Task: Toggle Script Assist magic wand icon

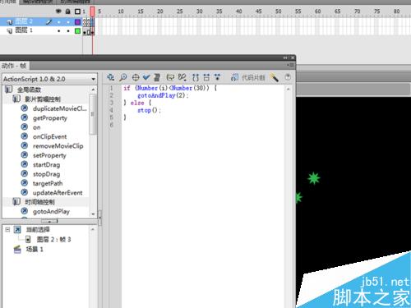Action: pos(274,78)
